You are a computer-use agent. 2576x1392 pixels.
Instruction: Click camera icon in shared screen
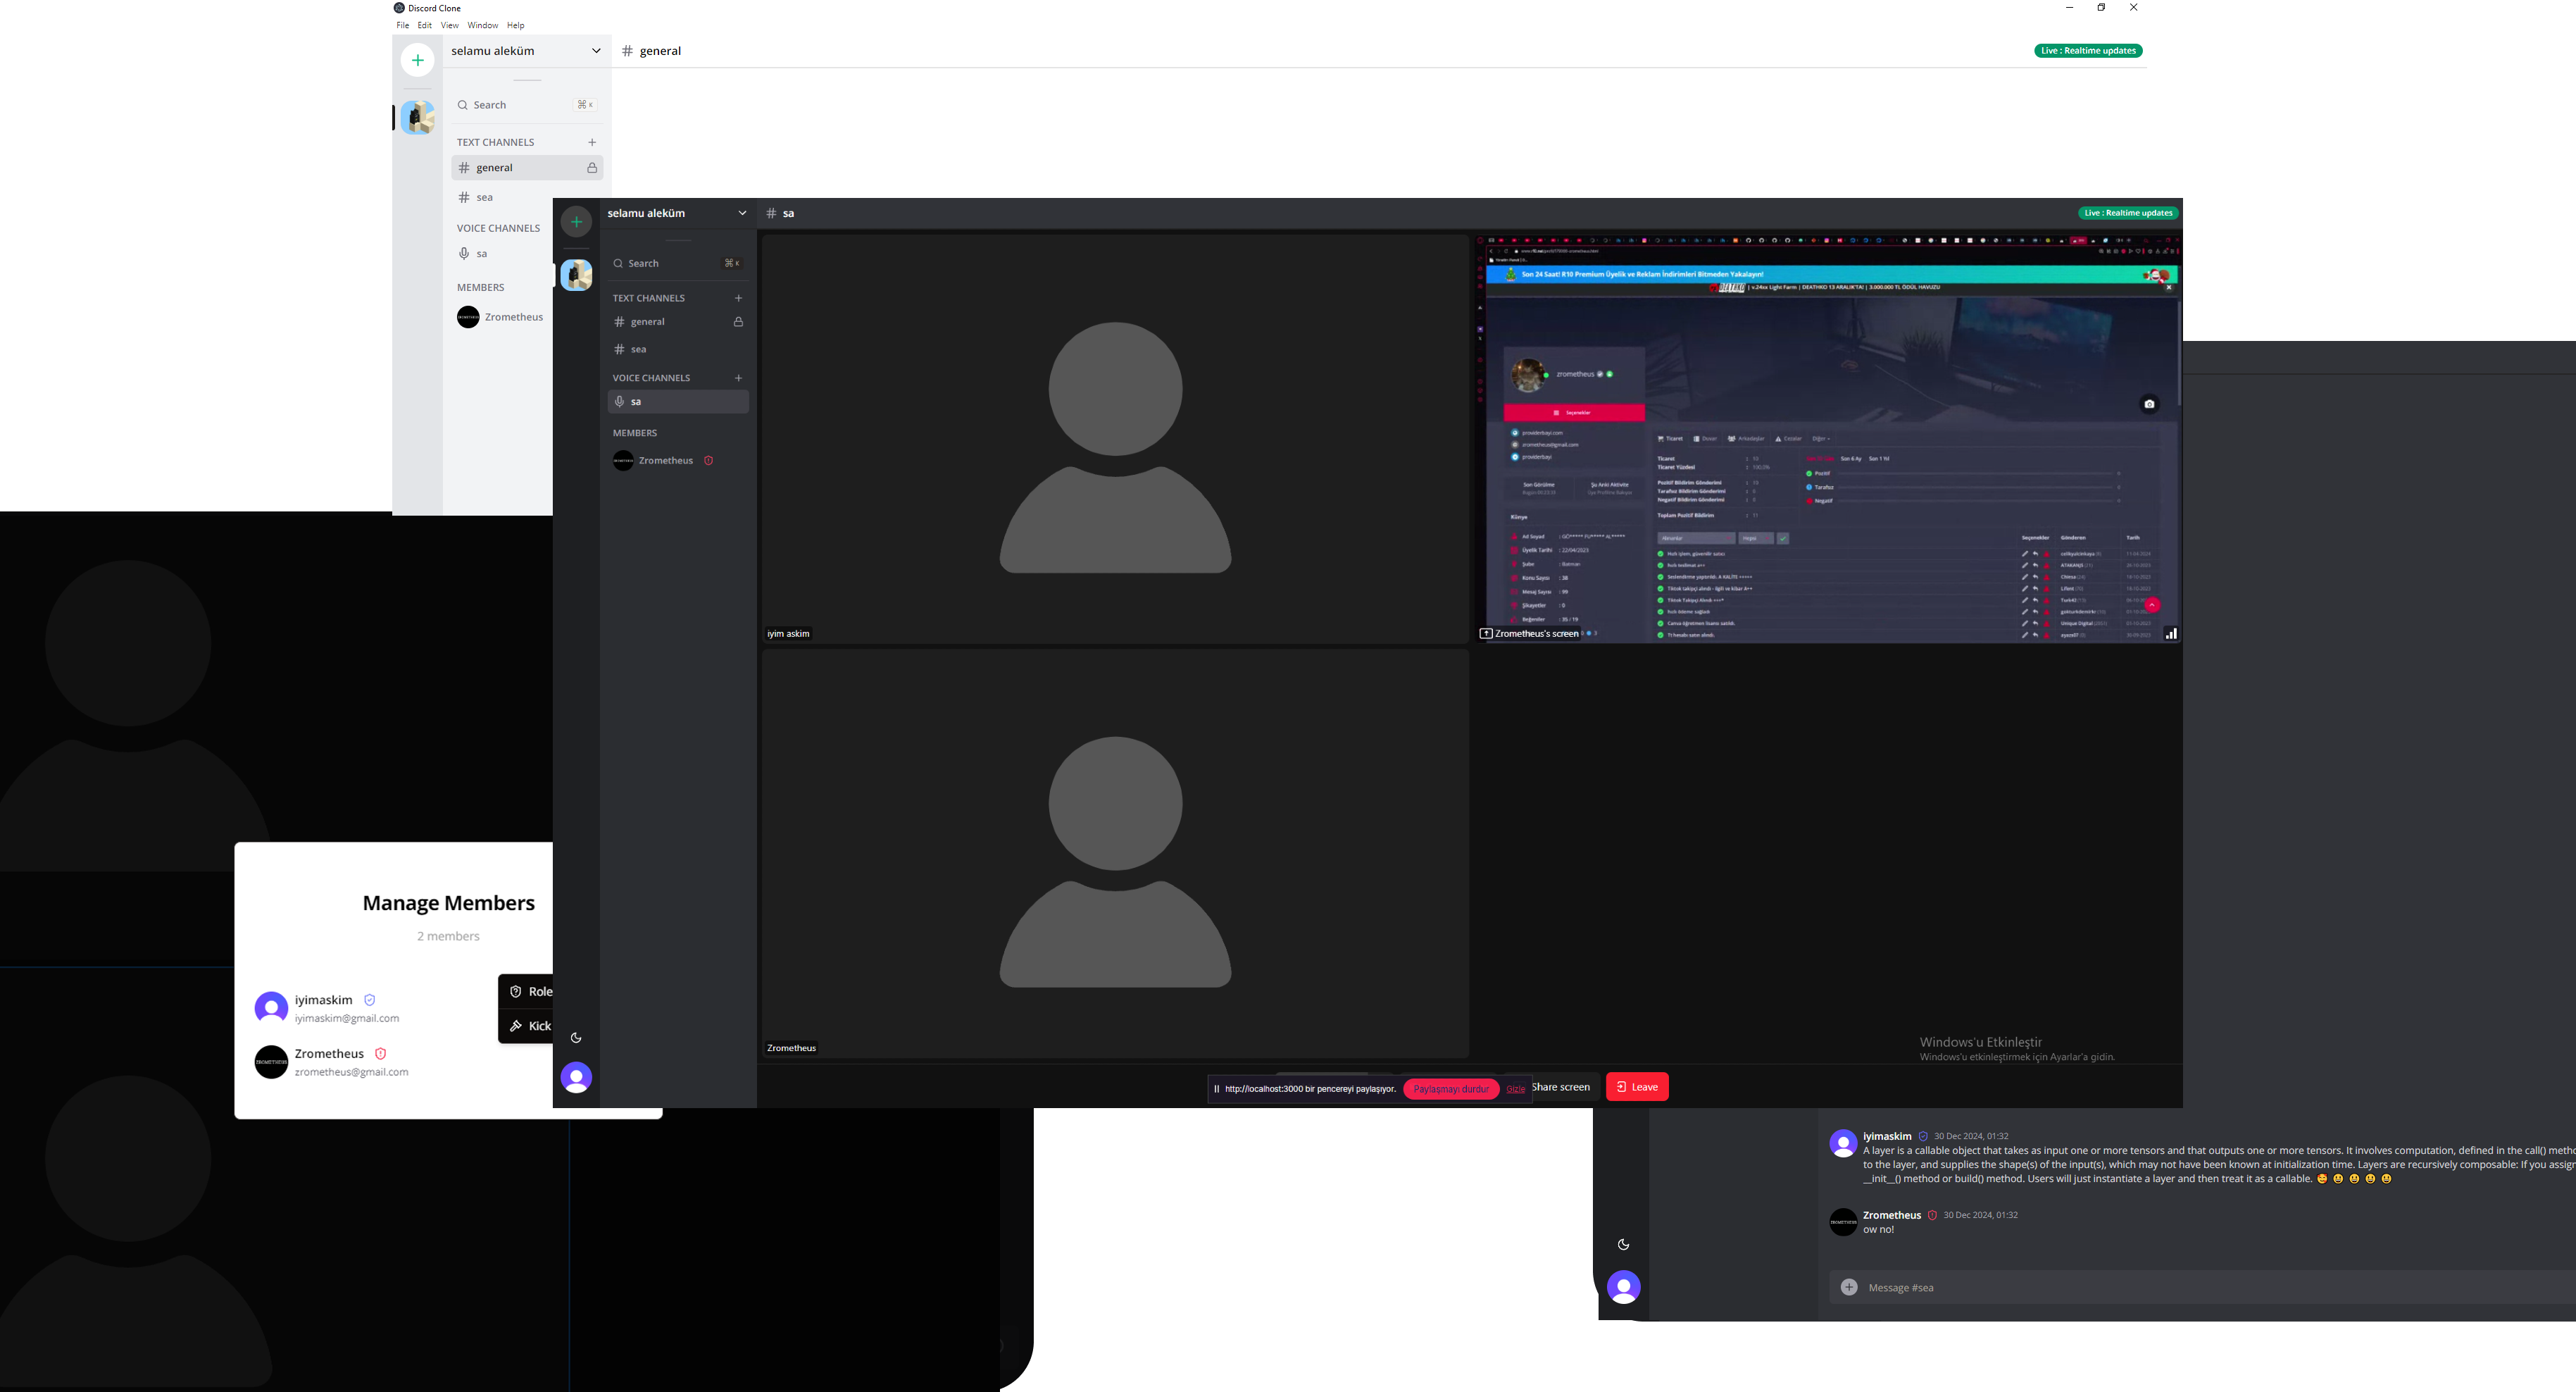(x=2149, y=404)
